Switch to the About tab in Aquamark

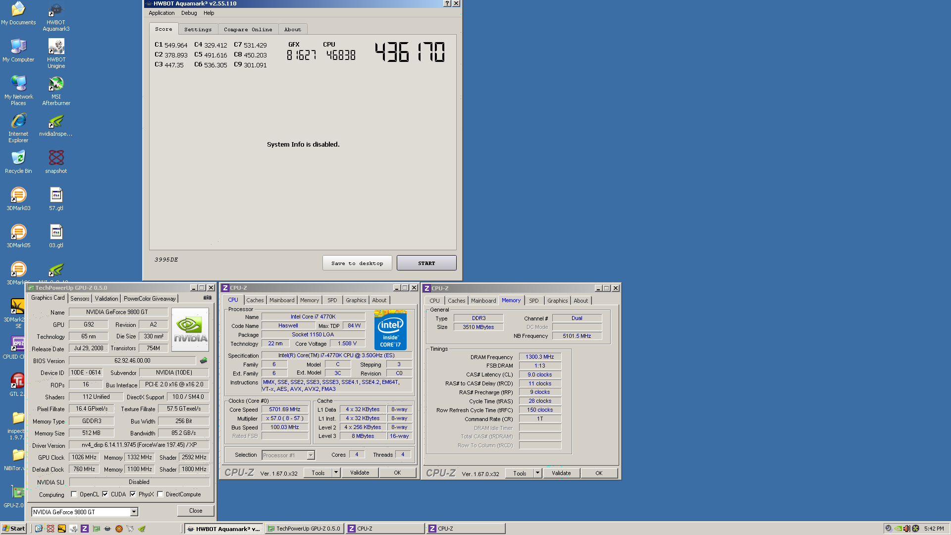pyautogui.click(x=292, y=29)
